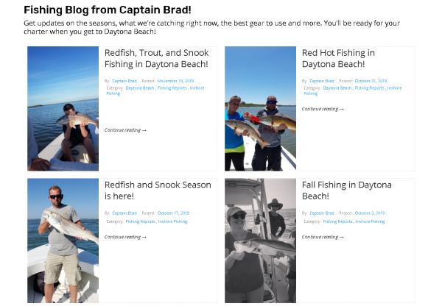Viewport: 442px width, 306px height.
Task: Open the 'Red Hot Fishing in Daytona Beach' title
Action: point(338,58)
